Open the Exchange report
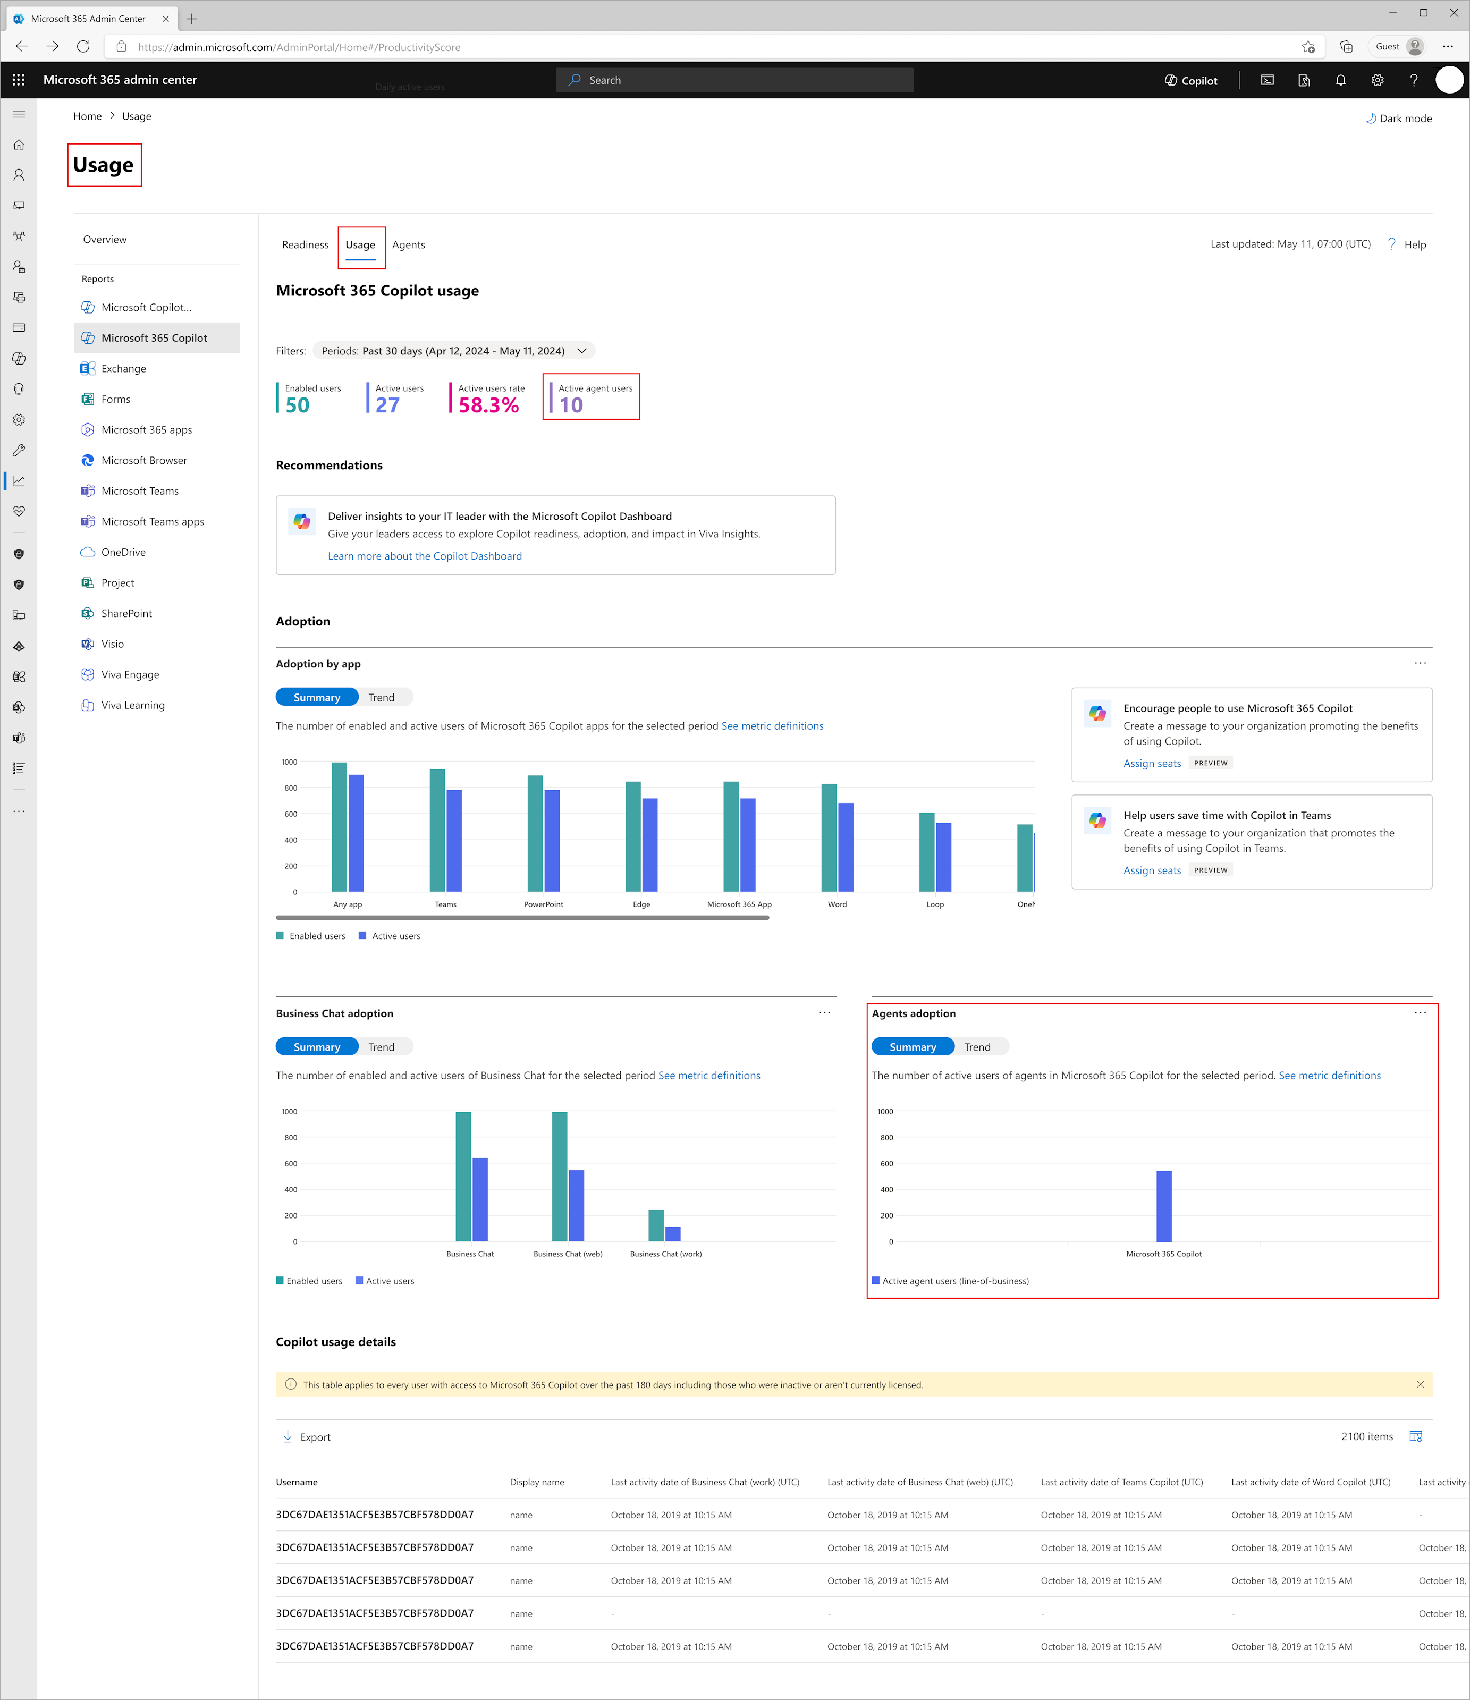The image size is (1470, 1700). 123,368
